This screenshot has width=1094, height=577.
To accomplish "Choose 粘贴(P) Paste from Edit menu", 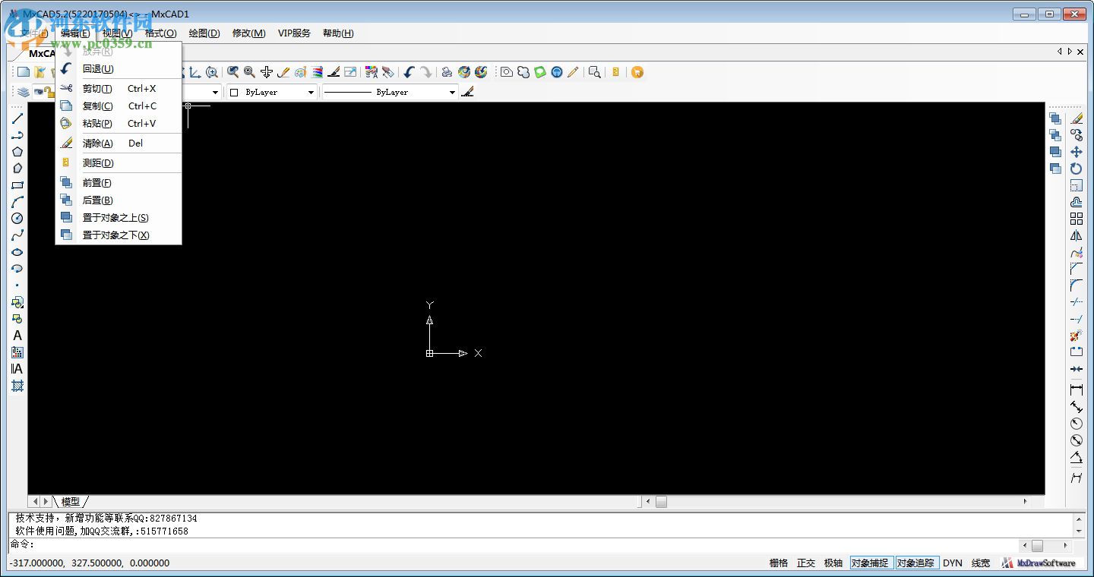I will 119,124.
